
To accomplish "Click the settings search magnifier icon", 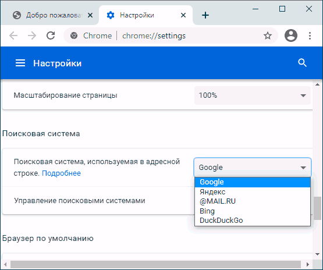I will [303, 63].
